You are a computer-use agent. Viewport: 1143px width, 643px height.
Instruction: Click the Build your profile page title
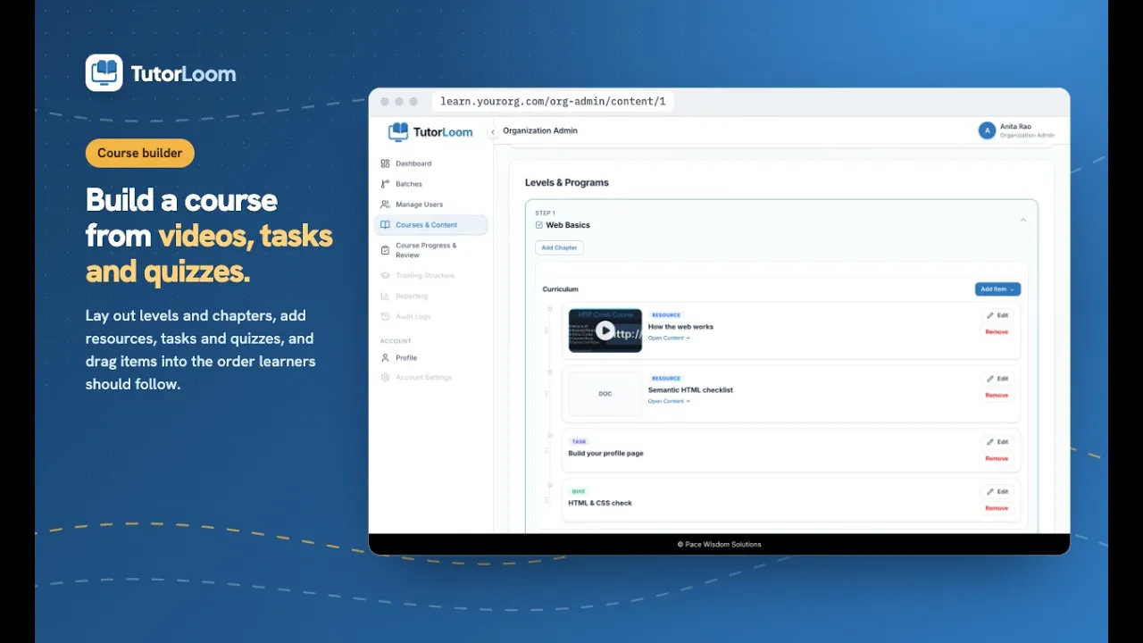click(x=605, y=454)
